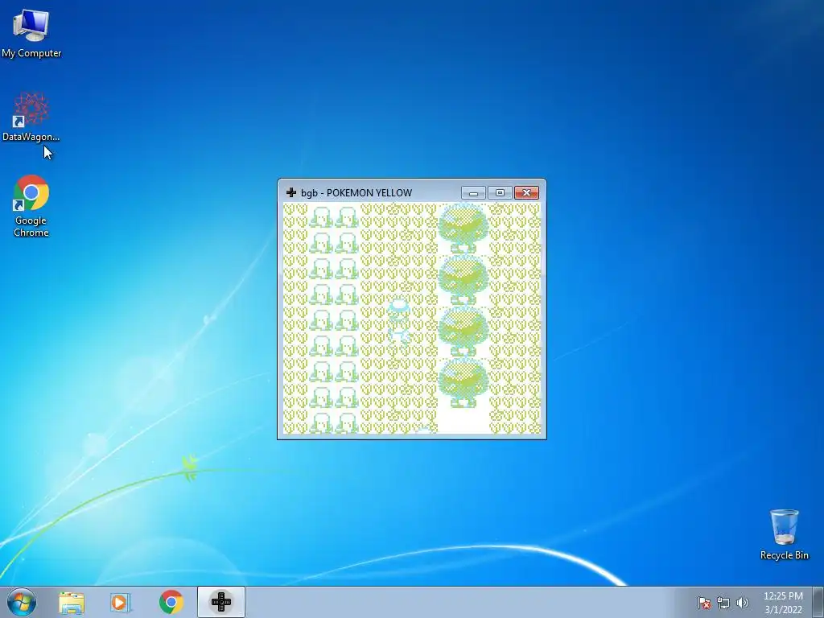This screenshot has width=824, height=618.
Task: Maximize the bgb POKEMON YELLOW window
Action: click(x=500, y=193)
